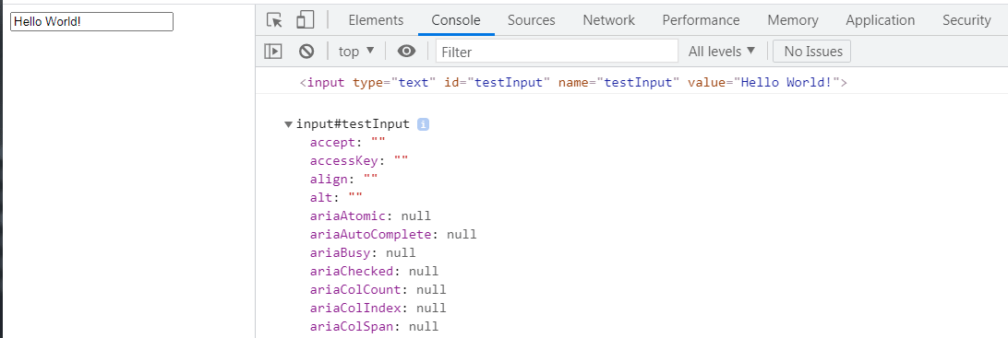
Task: Switch to the Network tab
Action: point(609,20)
